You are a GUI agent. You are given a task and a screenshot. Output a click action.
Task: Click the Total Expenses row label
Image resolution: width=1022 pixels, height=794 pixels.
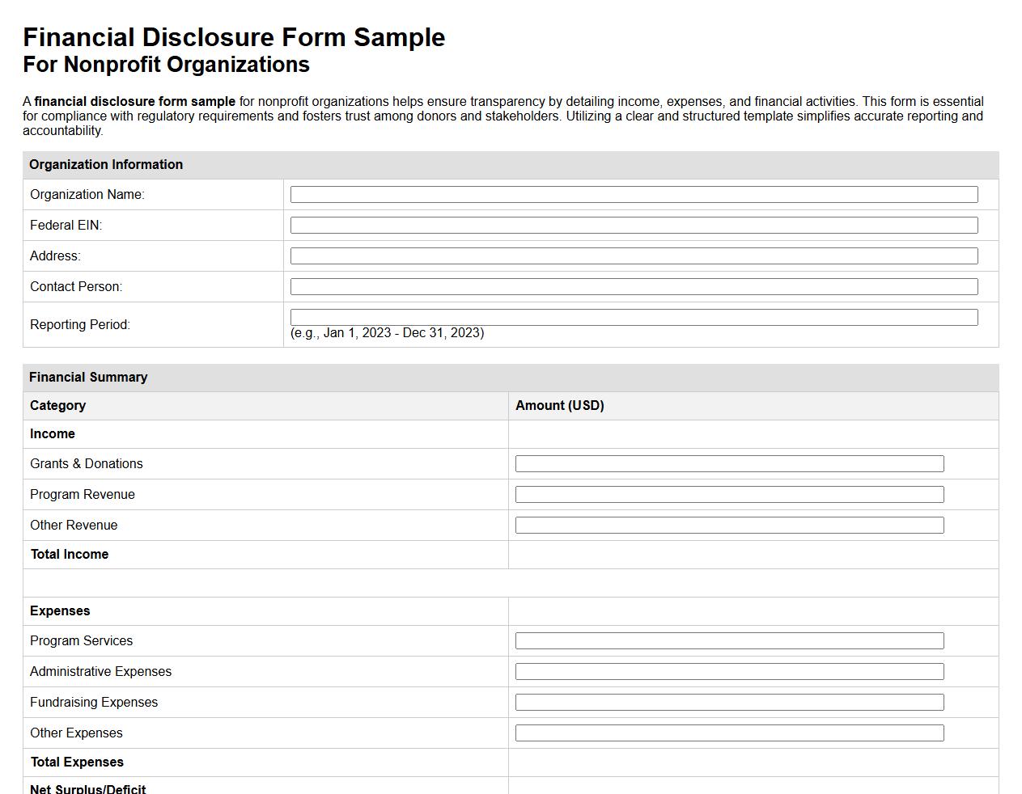pyautogui.click(x=76, y=762)
